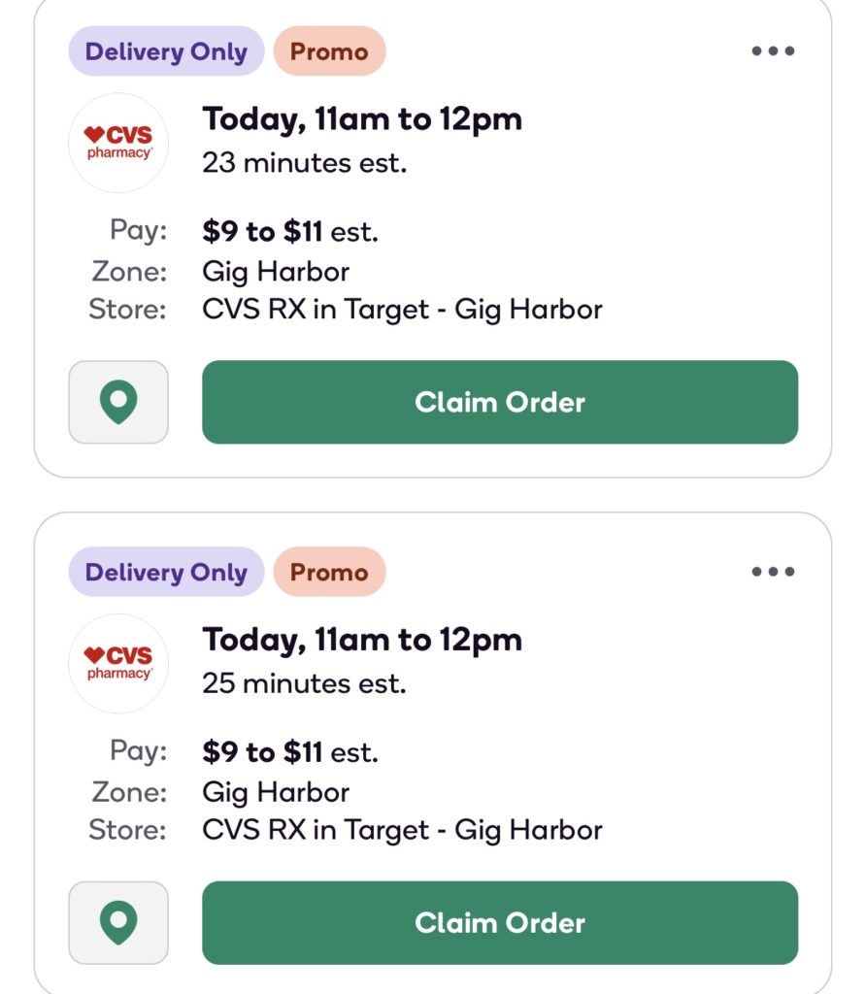
Task: Tap the 25 minutes est. text
Action: [304, 683]
